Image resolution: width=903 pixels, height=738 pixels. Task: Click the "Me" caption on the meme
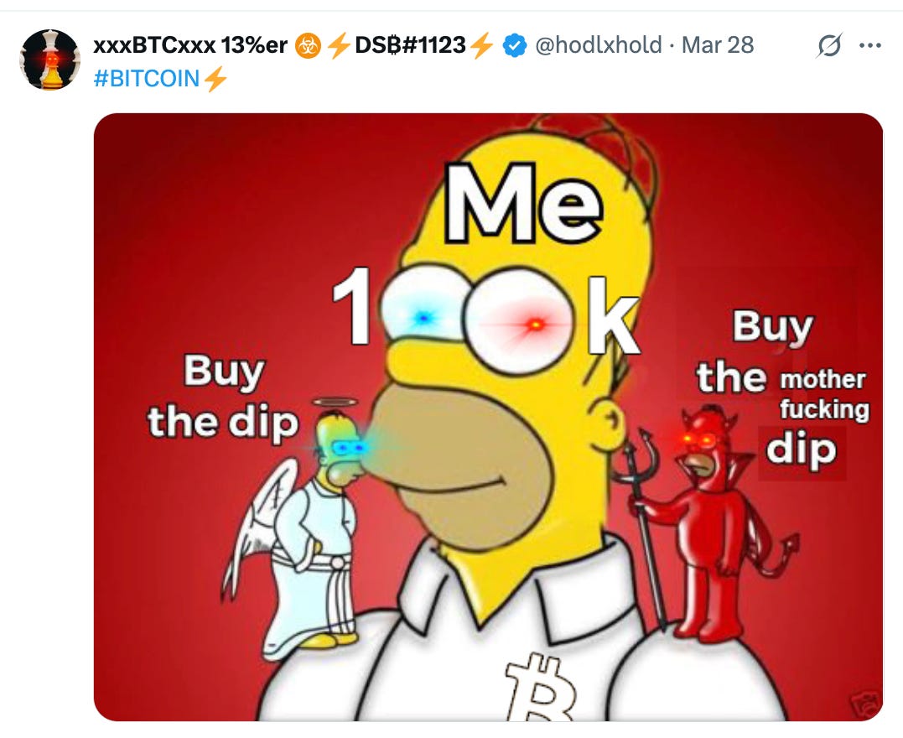[x=523, y=203]
